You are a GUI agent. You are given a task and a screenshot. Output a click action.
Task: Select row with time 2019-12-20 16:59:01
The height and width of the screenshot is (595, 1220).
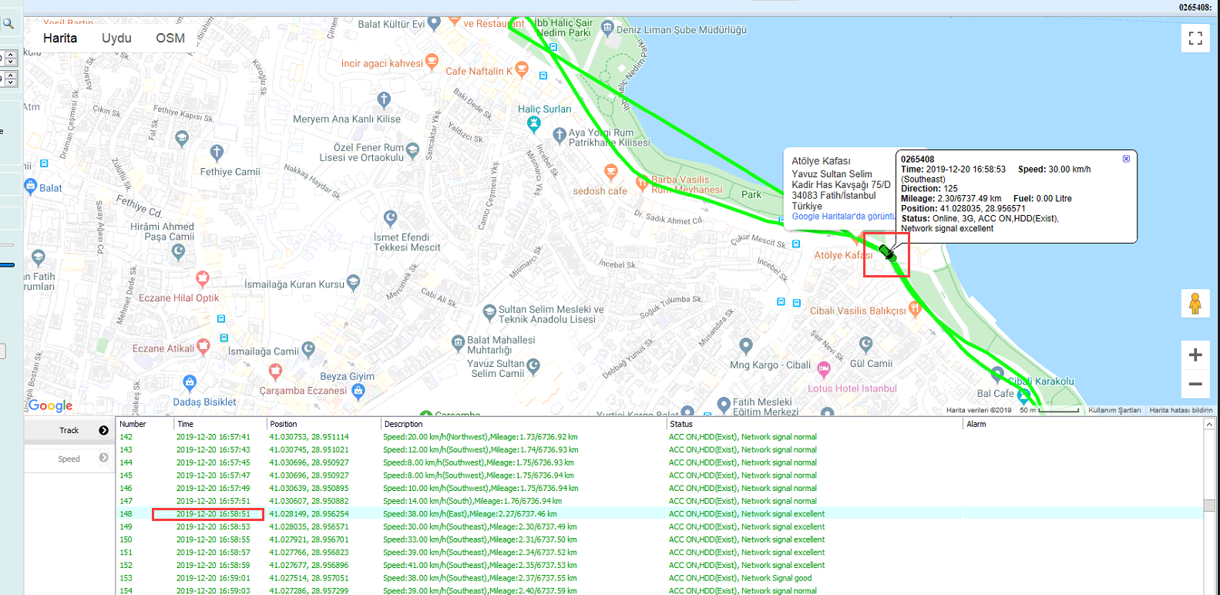click(x=659, y=578)
